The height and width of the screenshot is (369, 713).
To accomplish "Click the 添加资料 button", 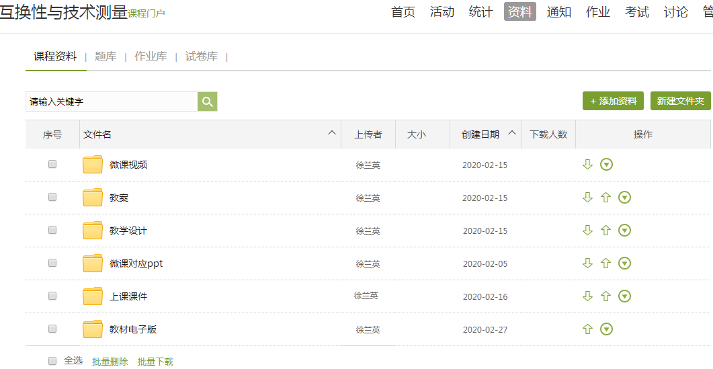I will (x=613, y=101).
